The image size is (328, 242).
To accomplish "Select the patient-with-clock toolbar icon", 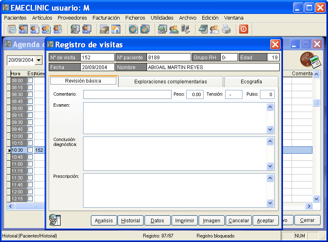I will click(x=57, y=29).
